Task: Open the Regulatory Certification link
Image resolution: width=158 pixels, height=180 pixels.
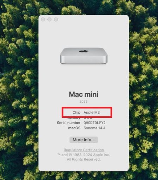Action: coord(84,150)
